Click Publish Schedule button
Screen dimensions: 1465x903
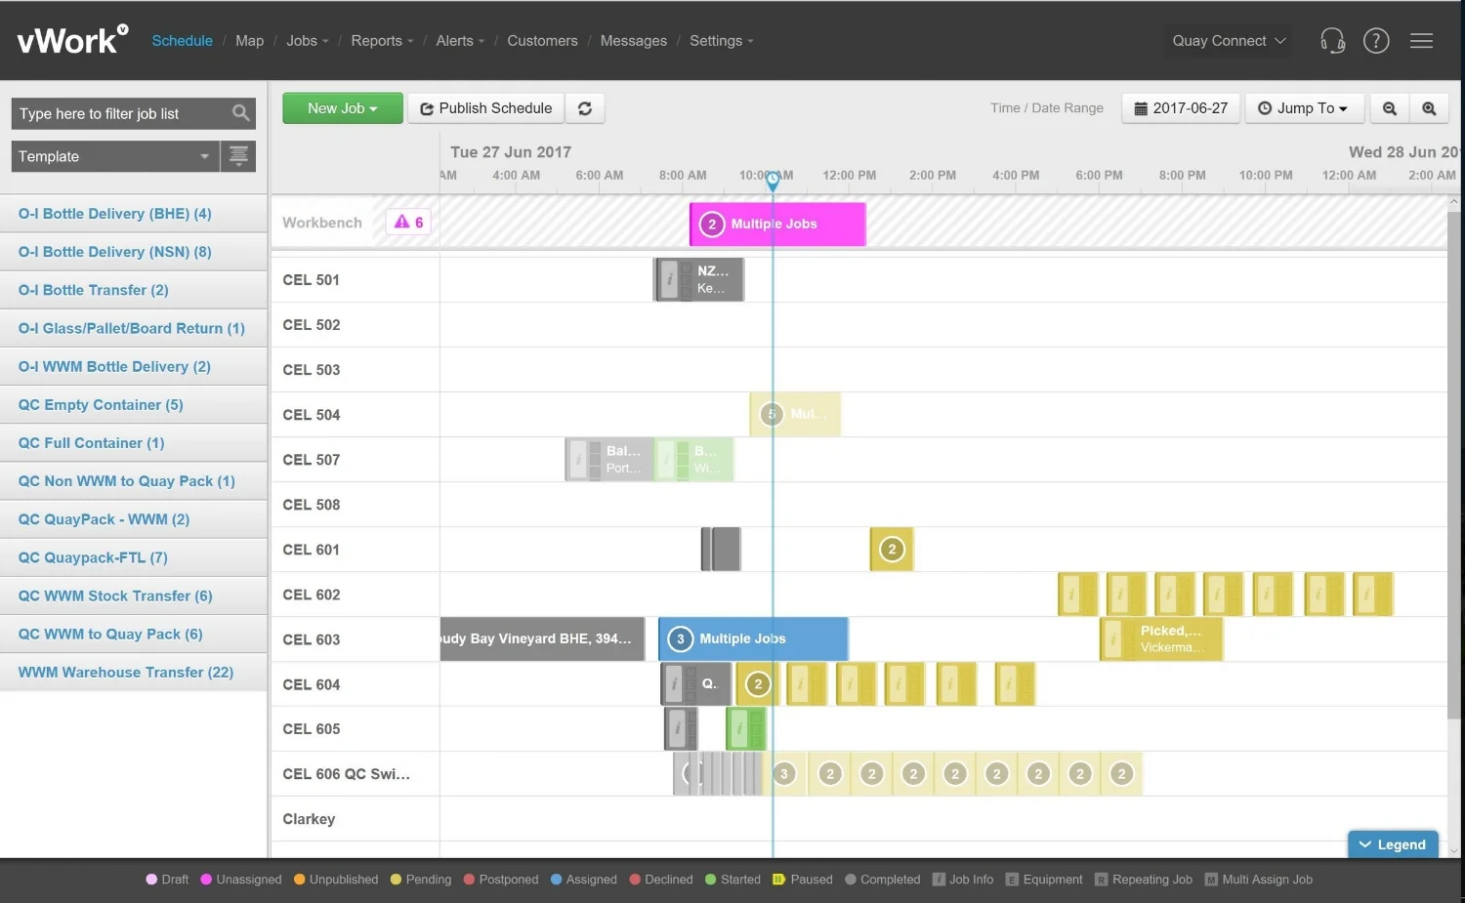(x=485, y=108)
